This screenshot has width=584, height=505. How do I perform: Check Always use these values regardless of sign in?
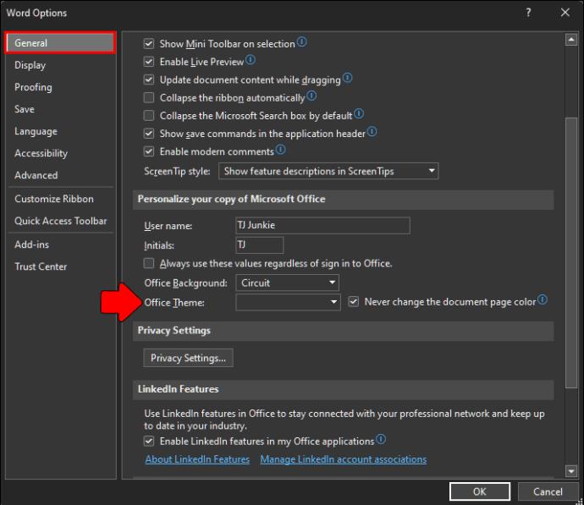[149, 263]
